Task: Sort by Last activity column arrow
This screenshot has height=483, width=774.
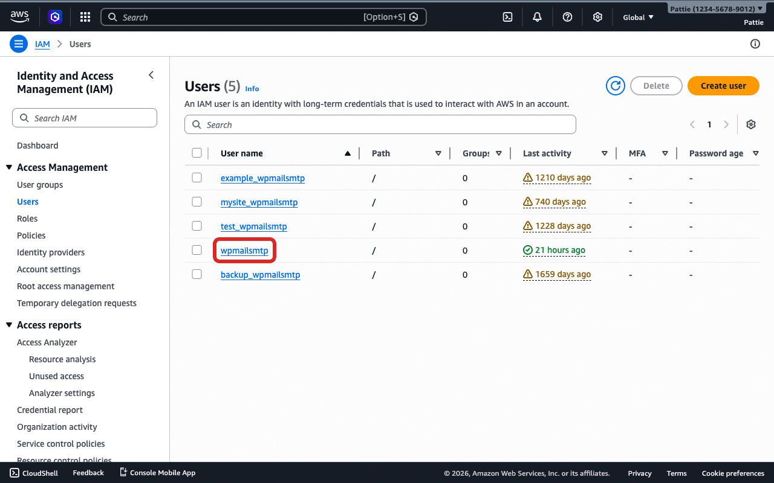Action: pyautogui.click(x=605, y=153)
